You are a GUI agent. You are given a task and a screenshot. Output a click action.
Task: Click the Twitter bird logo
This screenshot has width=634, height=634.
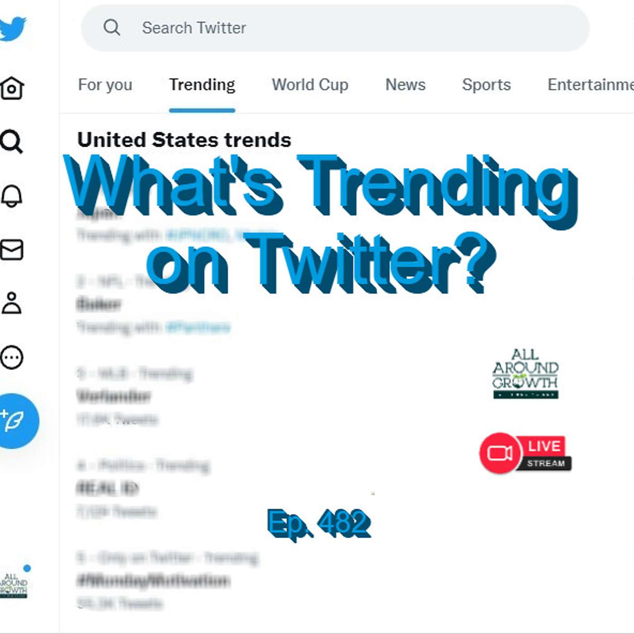coord(13,28)
